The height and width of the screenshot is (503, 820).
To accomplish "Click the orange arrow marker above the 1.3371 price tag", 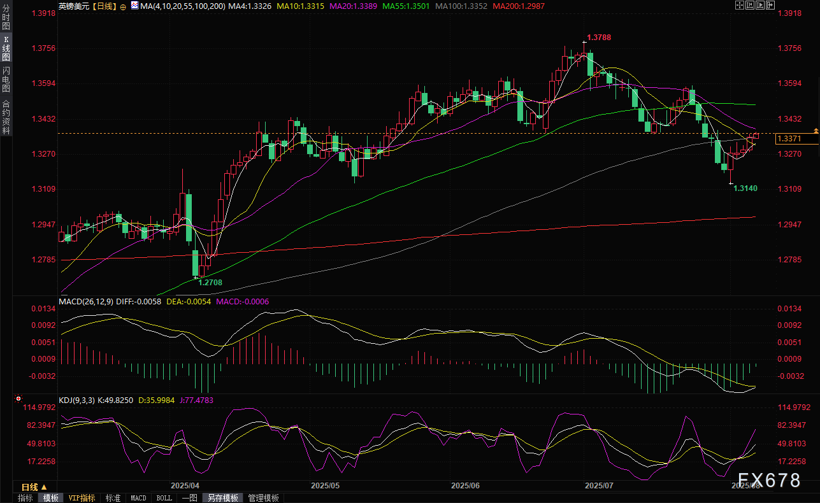I will click(815, 131).
